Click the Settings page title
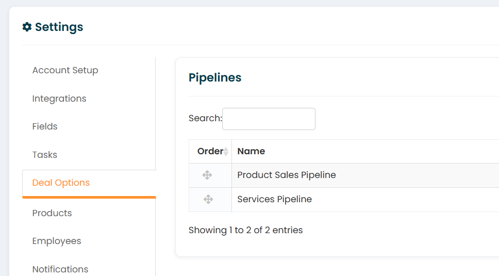This screenshot has height=276, width=499. coord(59,27)
